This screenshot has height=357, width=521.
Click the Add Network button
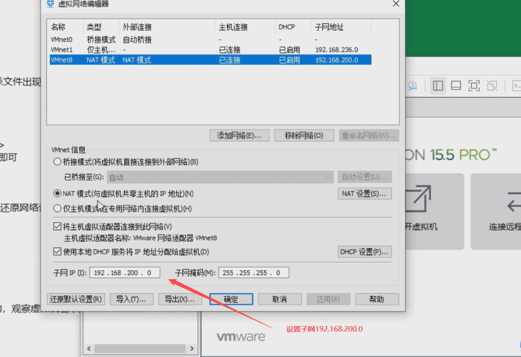(239, 136)
